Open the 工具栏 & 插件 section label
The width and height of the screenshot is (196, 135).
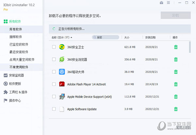tap(18, 92)
